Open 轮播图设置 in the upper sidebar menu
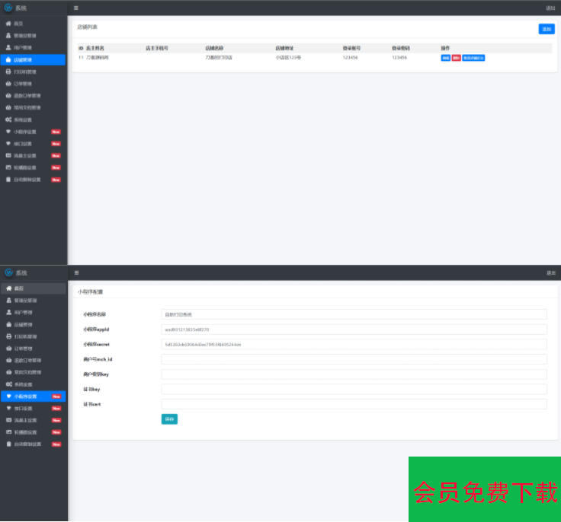Viewport: 561px width, 522px height. tap(25, 167)
